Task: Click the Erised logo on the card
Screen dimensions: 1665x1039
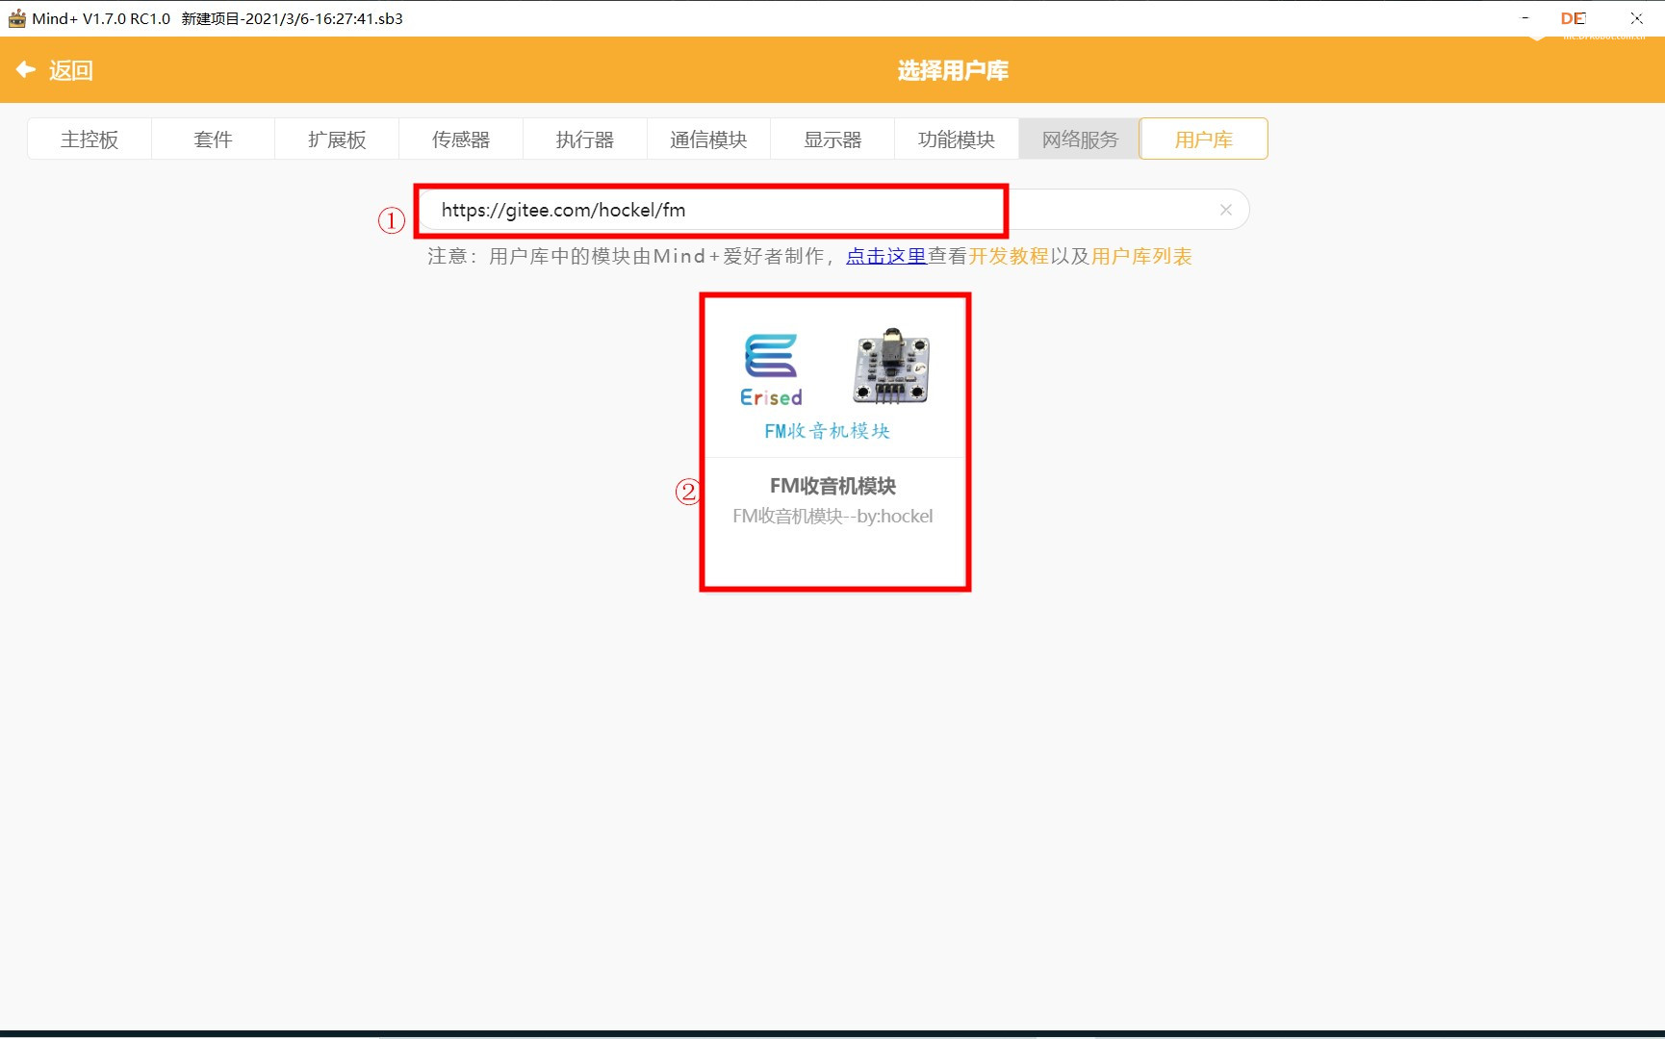Action: 771,369
